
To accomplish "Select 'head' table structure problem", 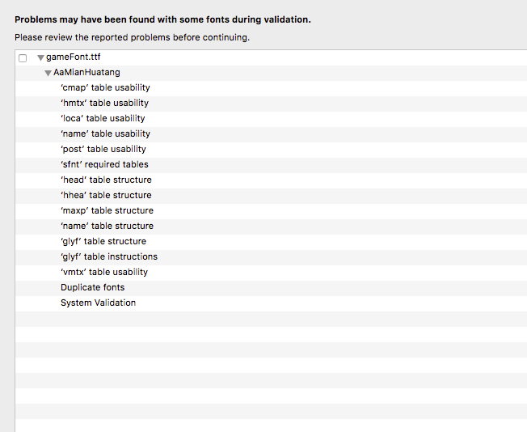I will click(x=106, y=180).
